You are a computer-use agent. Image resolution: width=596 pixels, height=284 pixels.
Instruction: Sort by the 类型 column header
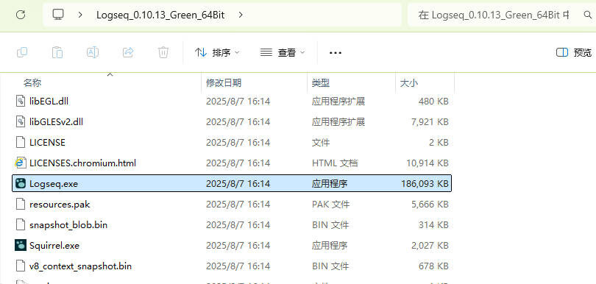320,82
